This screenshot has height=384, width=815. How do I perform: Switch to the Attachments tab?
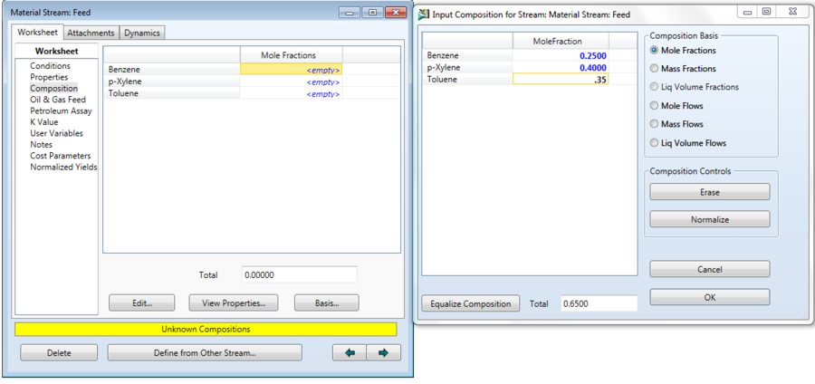pos(91,34)
